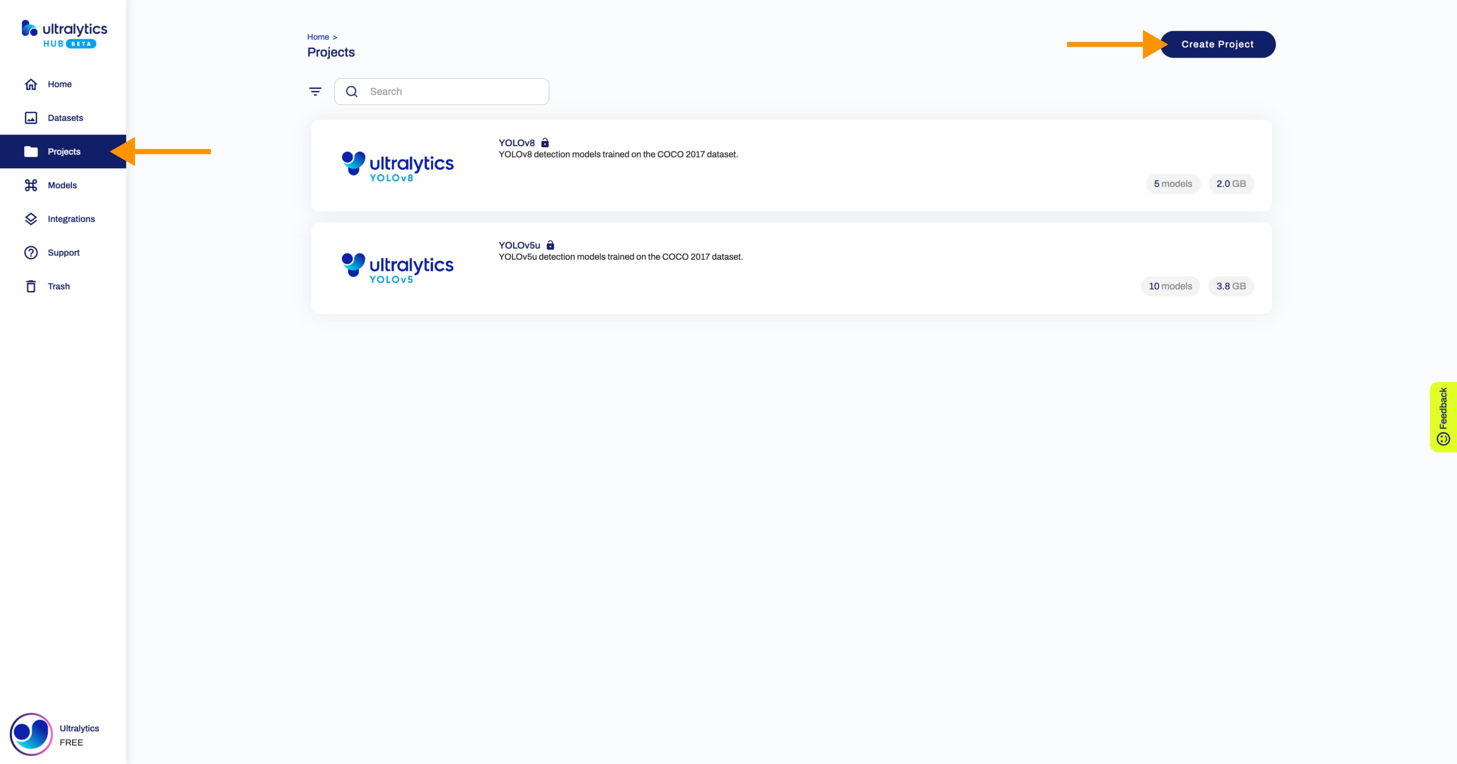Click the Datasets sidebar icon
Image resolution: width=1457 pixels, height=764 pixels.
tap(31, 117)
